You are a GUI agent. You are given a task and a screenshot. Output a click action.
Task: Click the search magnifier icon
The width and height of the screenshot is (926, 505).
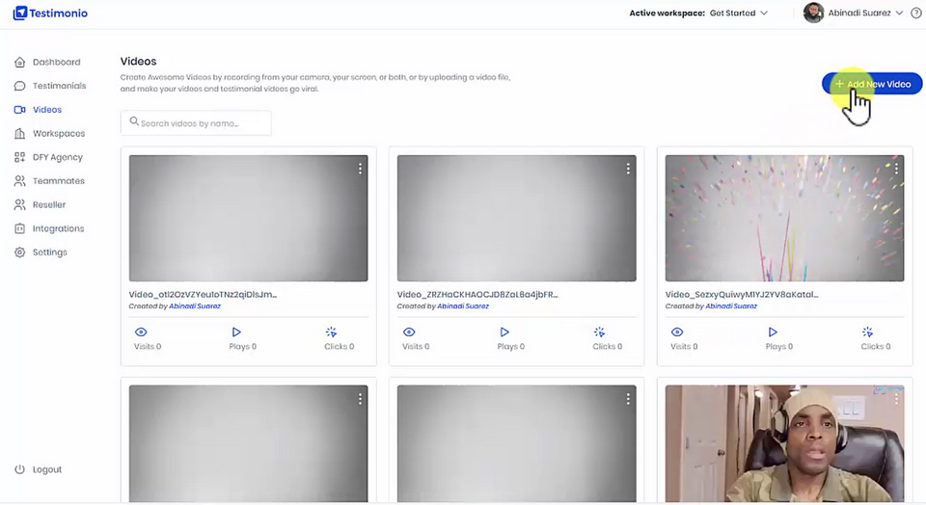click(x=134, y=121)
